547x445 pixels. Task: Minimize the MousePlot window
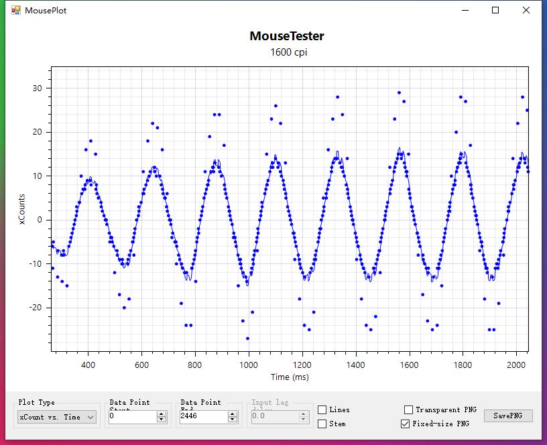[x=464, y=10]
